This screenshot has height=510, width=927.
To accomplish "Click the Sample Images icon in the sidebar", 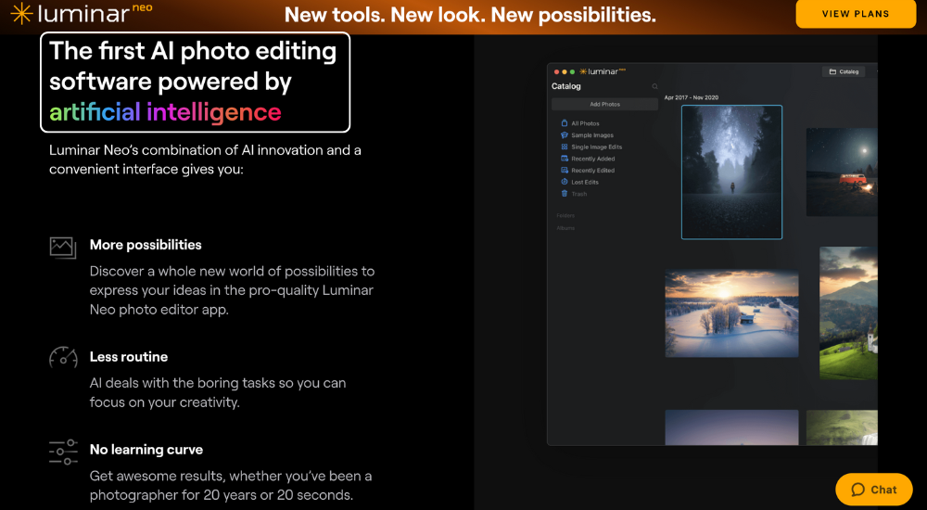I will [x=564, y=134].
